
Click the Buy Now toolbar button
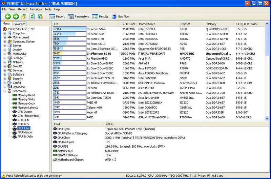point(121,17)
